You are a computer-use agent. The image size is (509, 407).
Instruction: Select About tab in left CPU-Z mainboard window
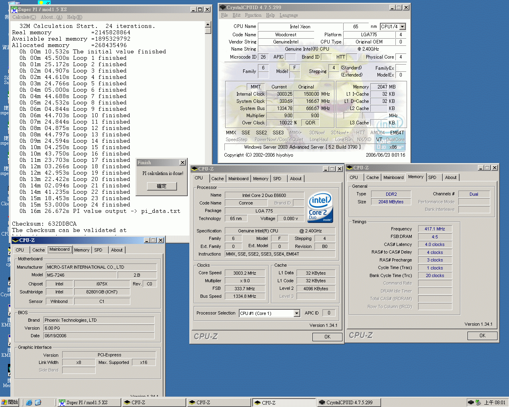click(x=117, y=250)
